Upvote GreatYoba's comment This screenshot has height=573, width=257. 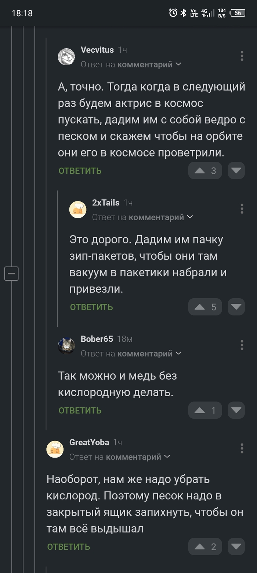[205, 547]
